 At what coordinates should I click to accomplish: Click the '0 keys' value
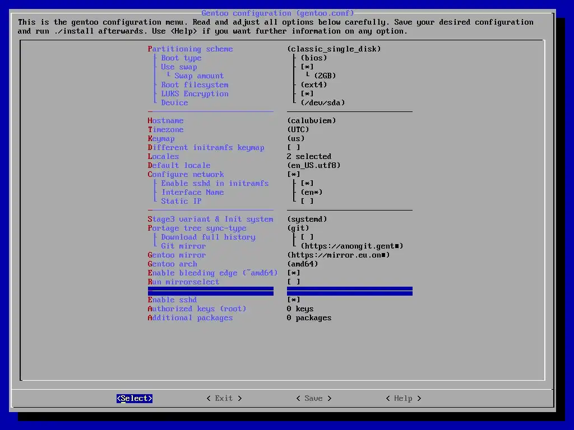pyautogui.click(x=300, y=309)
